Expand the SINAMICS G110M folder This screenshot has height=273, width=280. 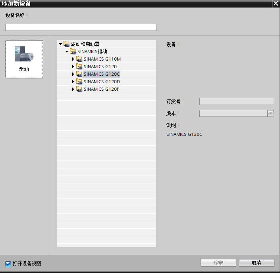tap(73, 59)
